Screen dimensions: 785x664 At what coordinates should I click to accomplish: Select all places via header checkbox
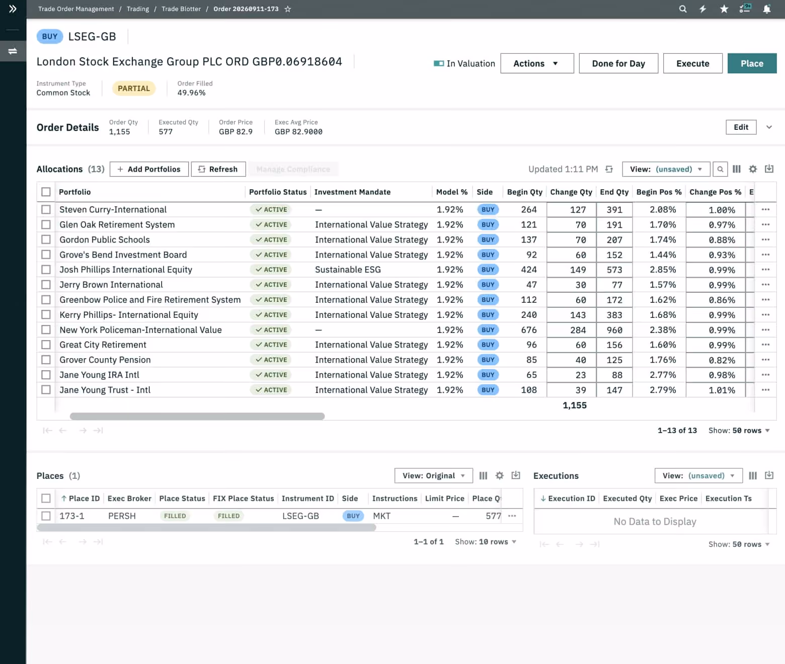click(x=46, y=498)
